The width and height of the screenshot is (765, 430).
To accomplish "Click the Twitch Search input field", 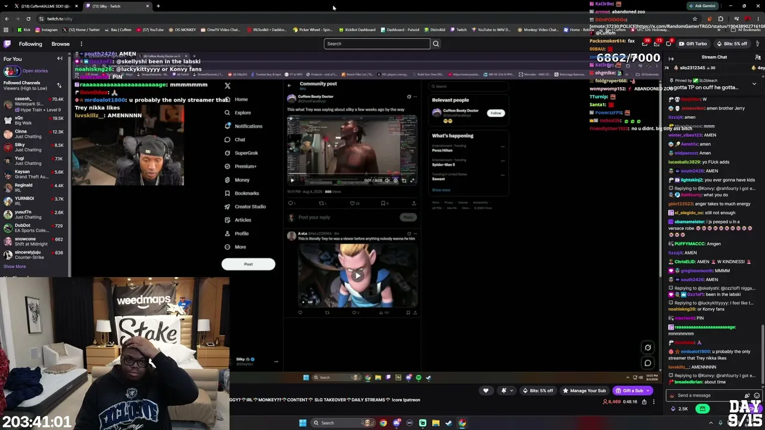I will [377, 44].
